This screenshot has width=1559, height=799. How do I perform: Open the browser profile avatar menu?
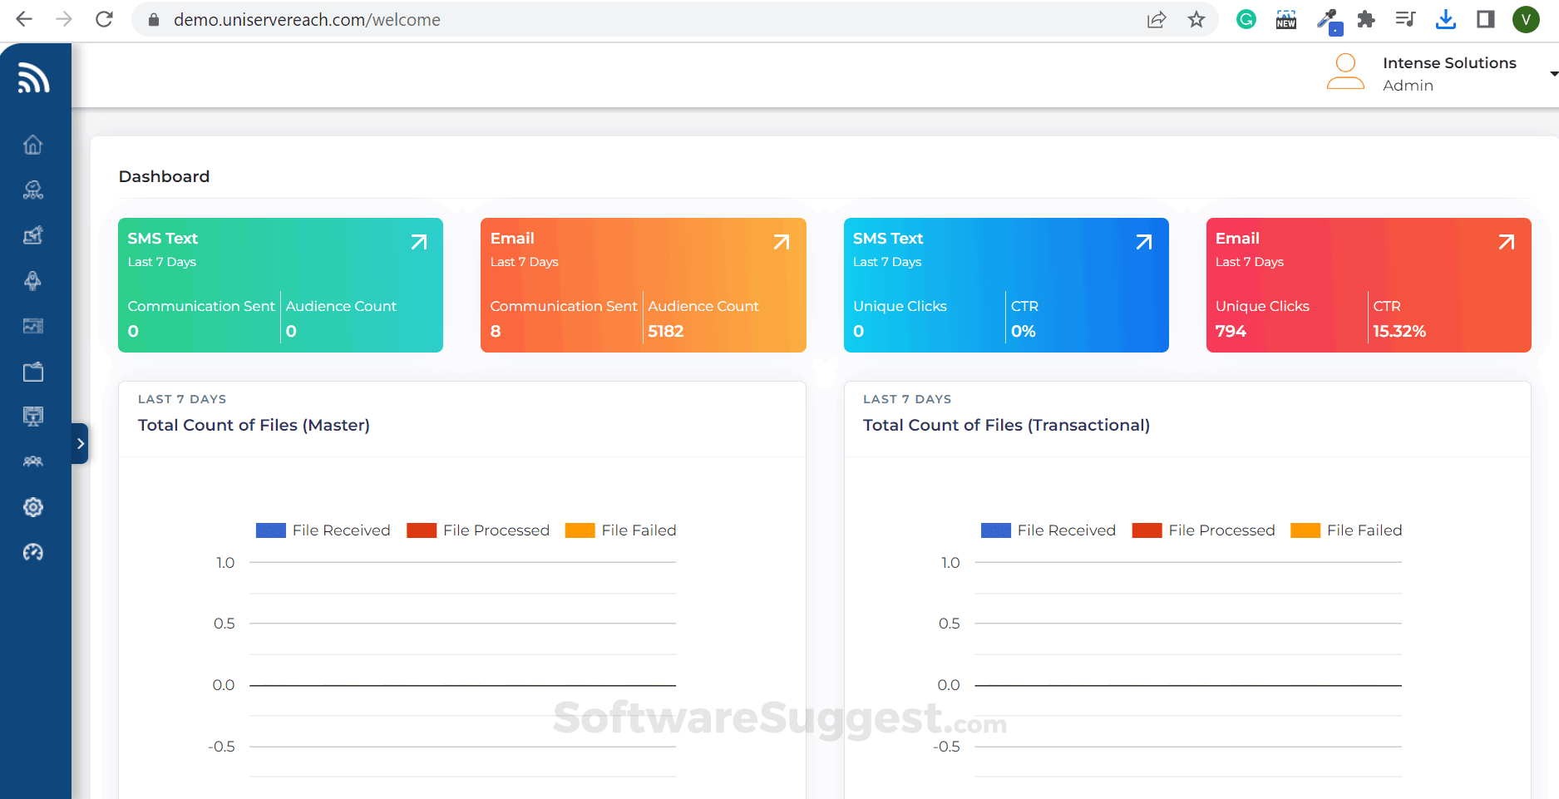click(x=1526, y=19)
